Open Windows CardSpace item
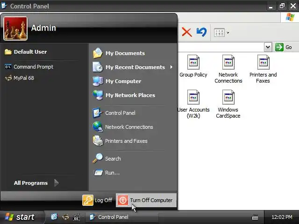This screenshot has height=224, width=299. [228, 104]
